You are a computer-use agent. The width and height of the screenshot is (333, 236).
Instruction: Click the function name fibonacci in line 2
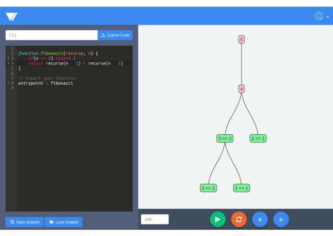[x=52, y=54]
